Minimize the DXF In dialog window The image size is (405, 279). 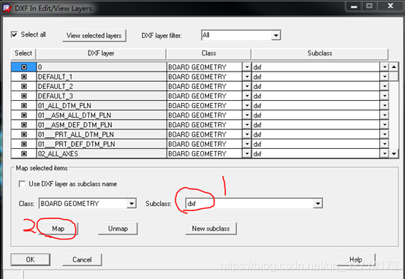click(x=354, y=6)
